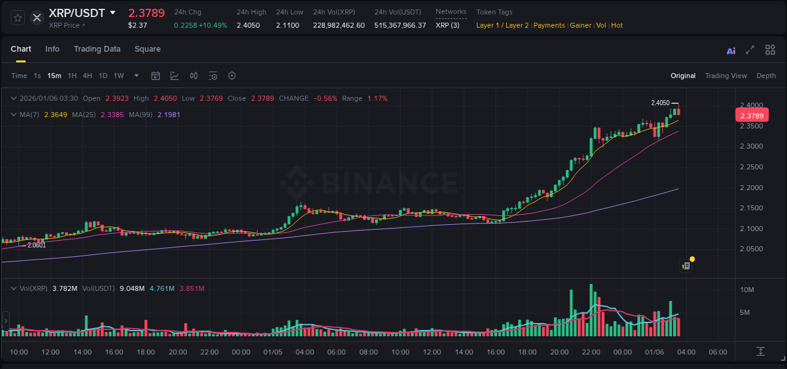
Task: Click the yellow order marker on chart
Action: tap(691, 259)
